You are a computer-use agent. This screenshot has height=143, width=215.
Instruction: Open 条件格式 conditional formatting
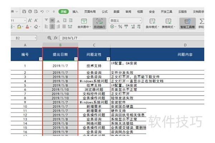tap(152, 23)
